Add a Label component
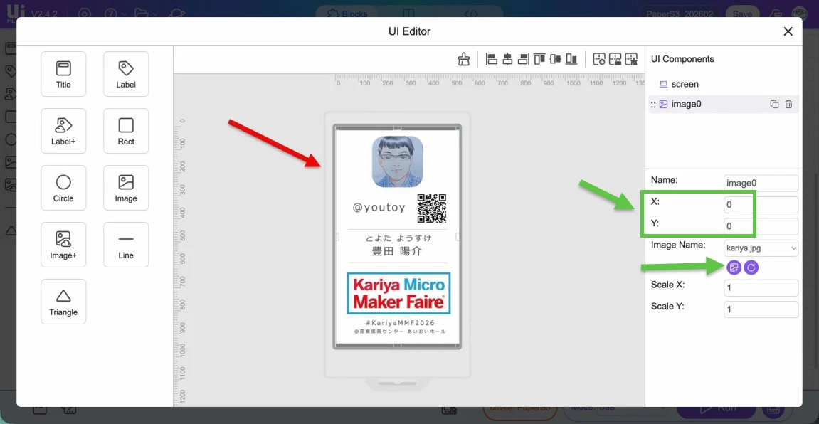 click(x=126, y=73)
